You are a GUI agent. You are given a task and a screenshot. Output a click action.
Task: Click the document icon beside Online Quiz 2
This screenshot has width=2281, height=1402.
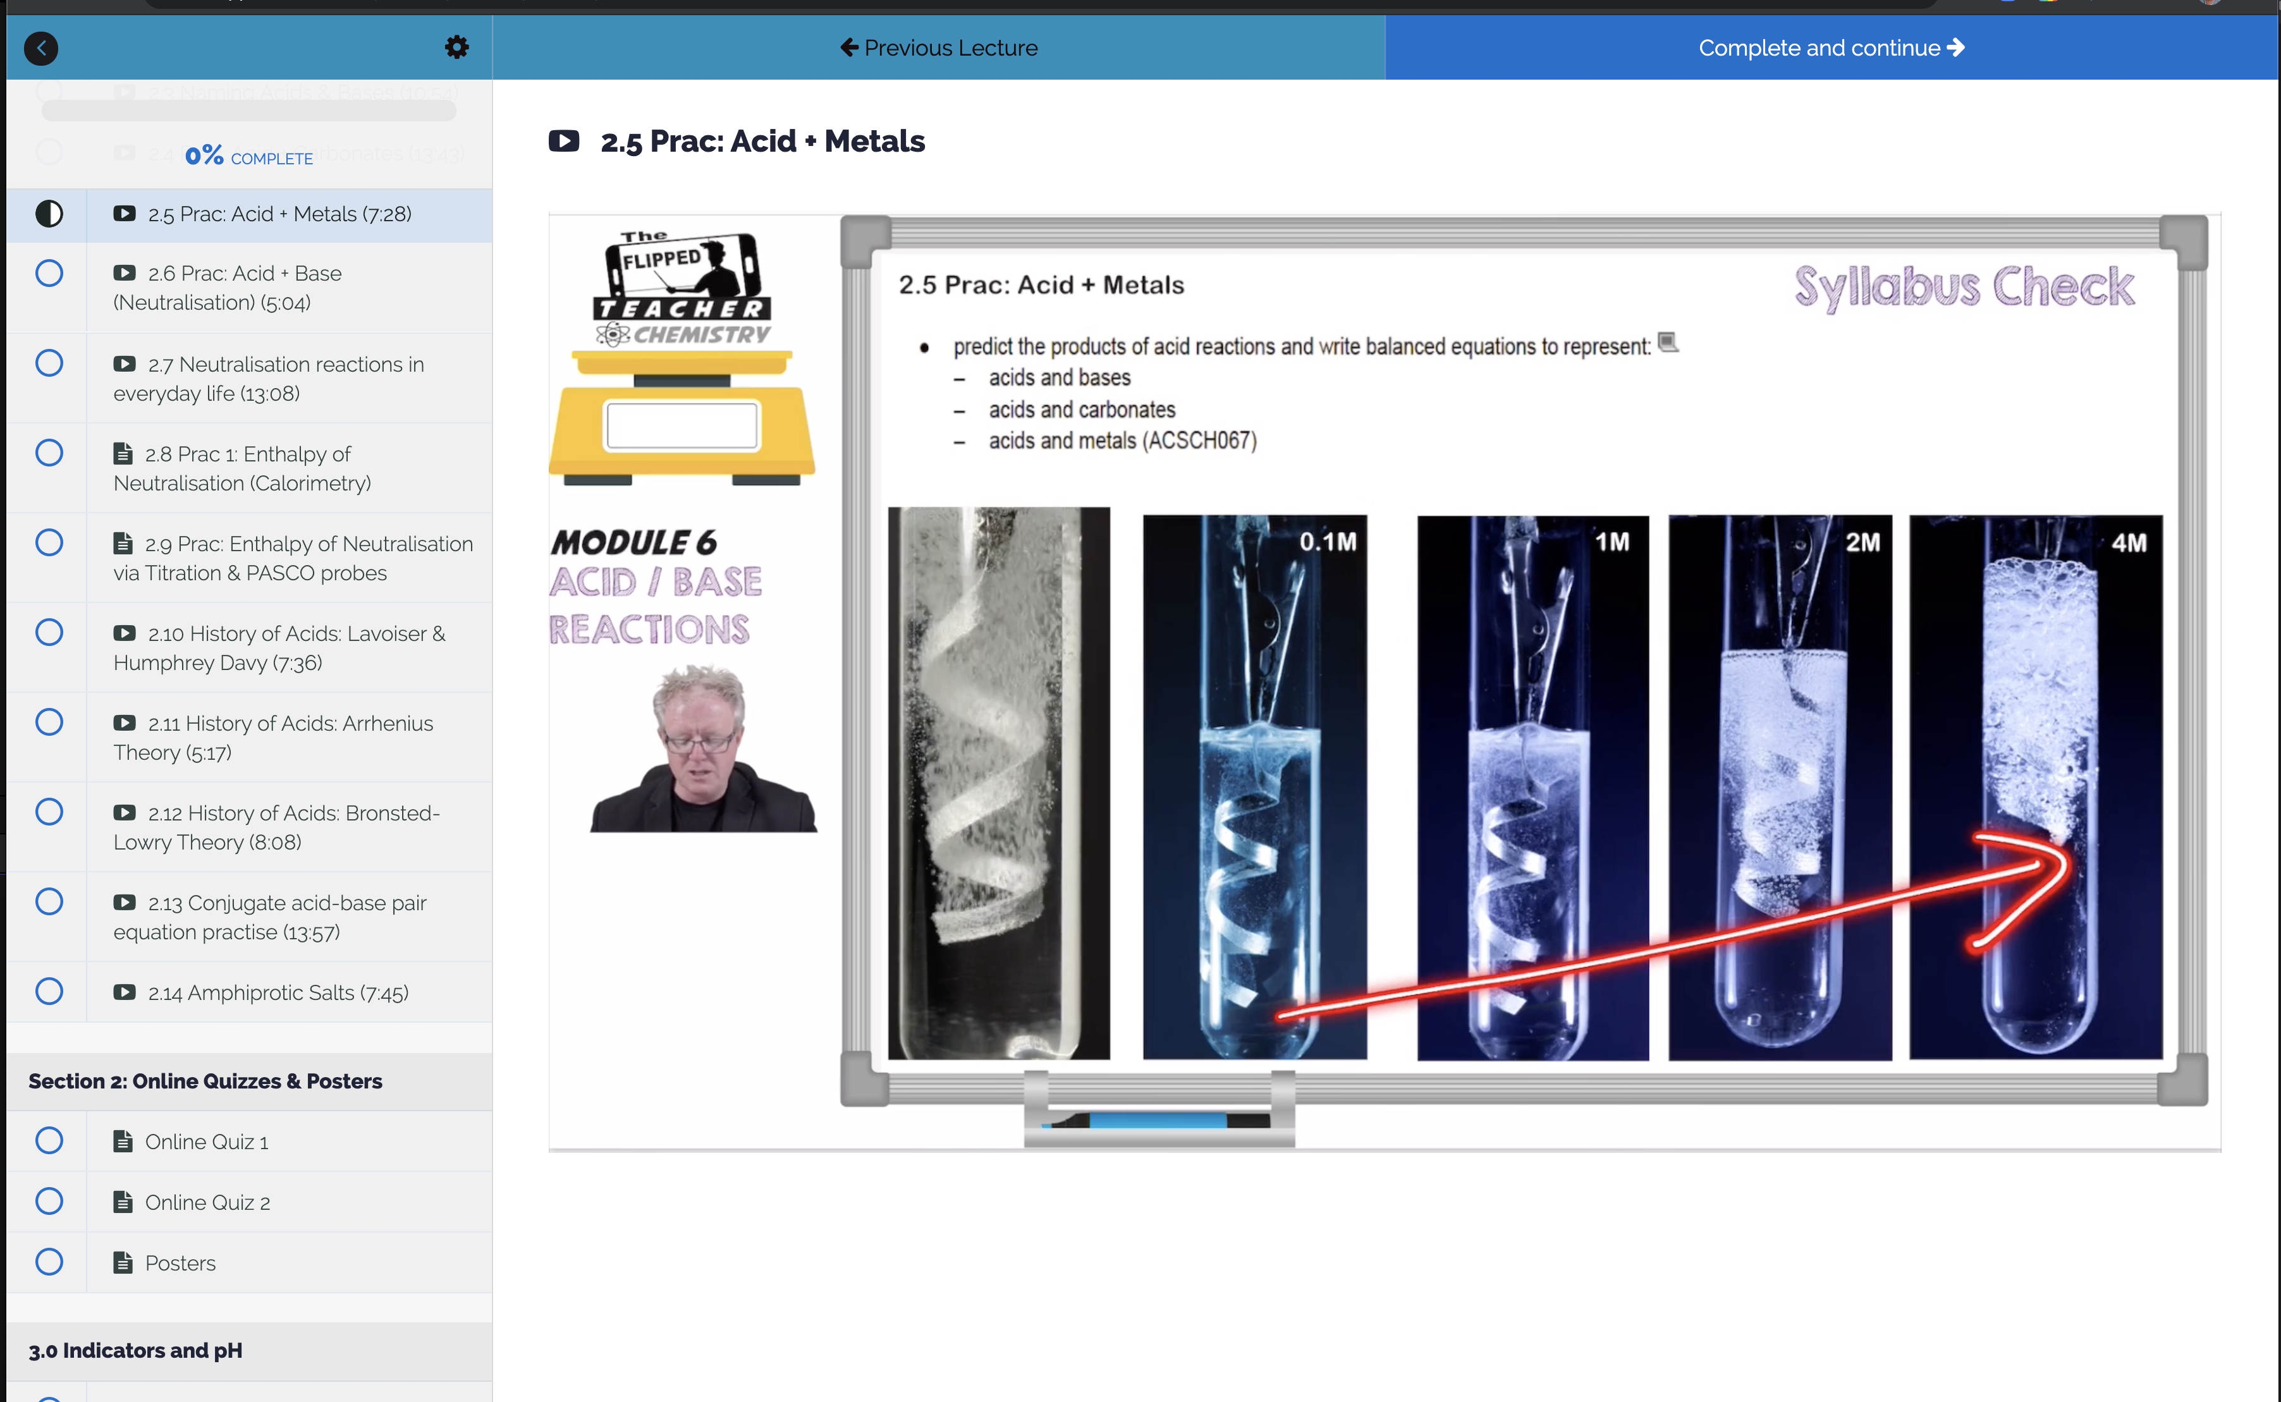[x=123, y=1202]
